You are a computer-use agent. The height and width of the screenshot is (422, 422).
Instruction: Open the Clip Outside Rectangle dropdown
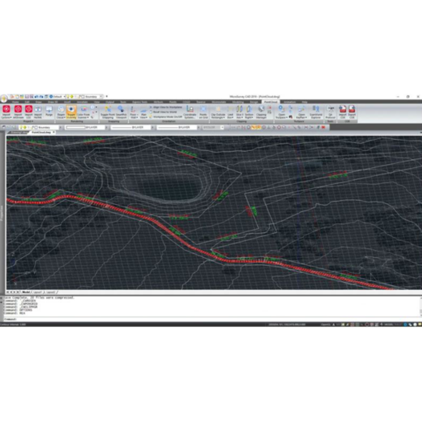(x=218, y=117)
